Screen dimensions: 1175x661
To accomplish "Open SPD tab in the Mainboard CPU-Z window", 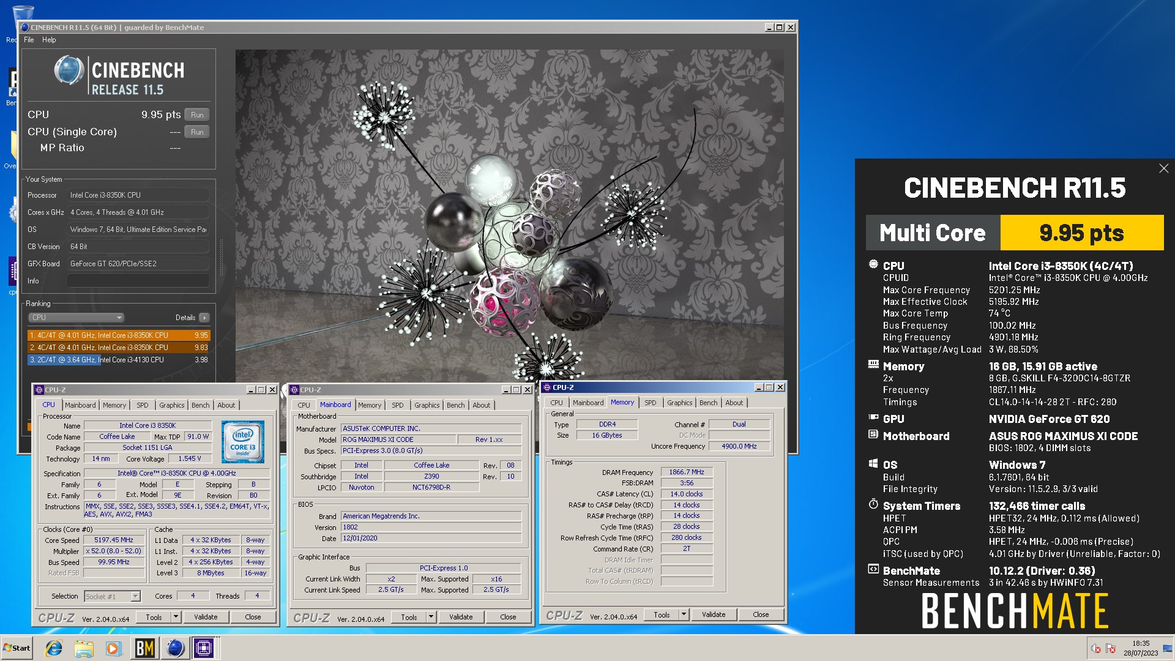I will pyautogui.click(x=398, y=405).
